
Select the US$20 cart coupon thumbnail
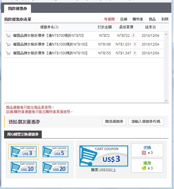click(x=55, y=167)
